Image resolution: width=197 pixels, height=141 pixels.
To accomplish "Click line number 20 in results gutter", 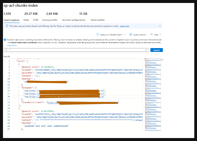I will point(9,108).
